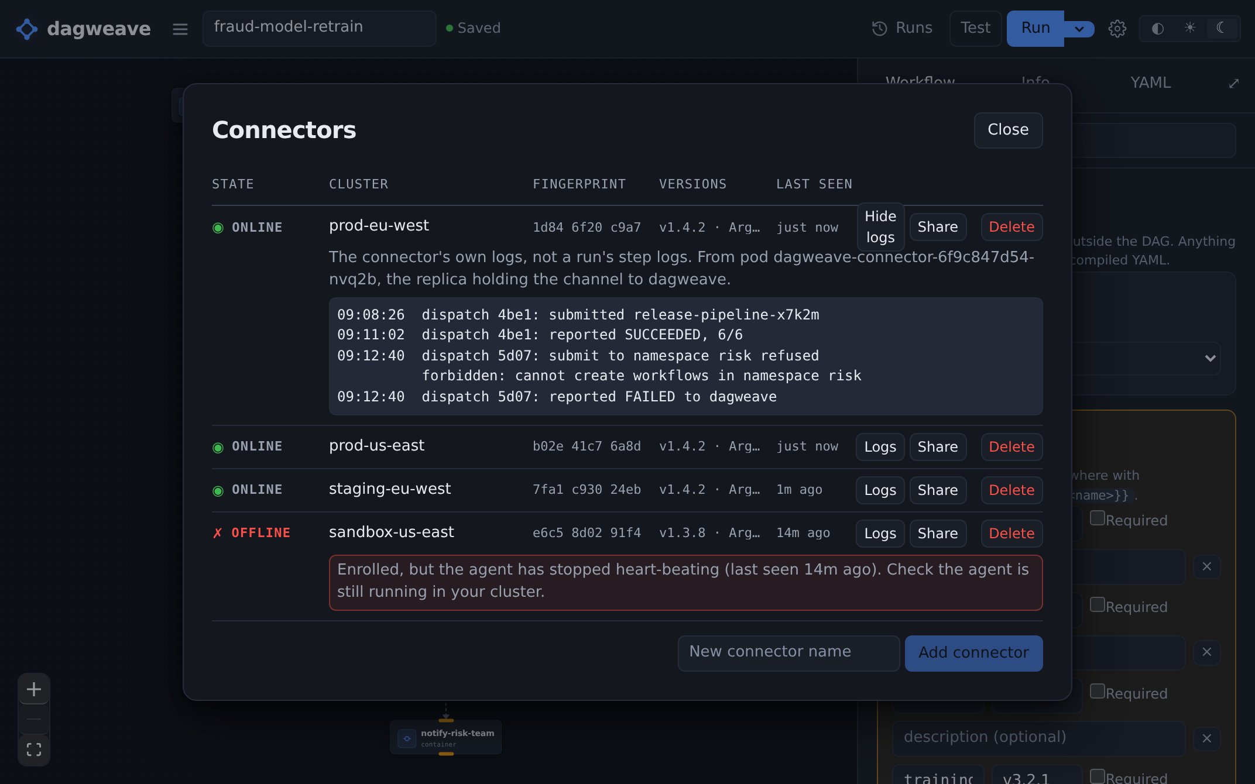Viewport: 1255px width, 784px height.
Task: Share the sandbox-us-east connector
Action: coord(938,534)
